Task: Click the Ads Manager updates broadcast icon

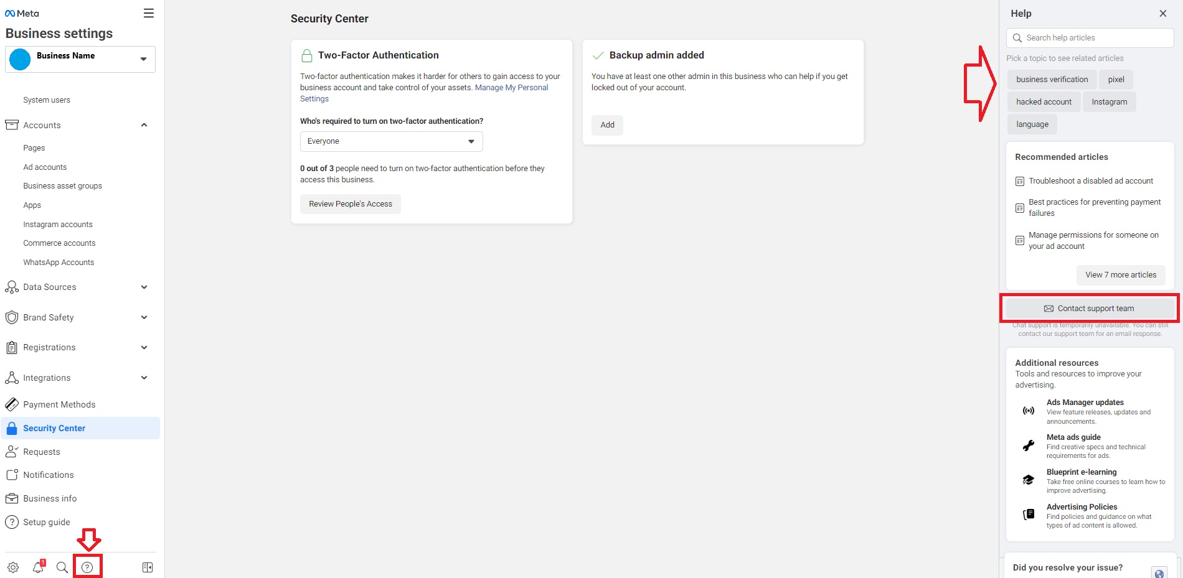Action: [1029, 411]
